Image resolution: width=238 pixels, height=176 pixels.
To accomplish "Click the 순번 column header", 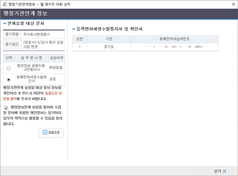I will pos(80,39).
